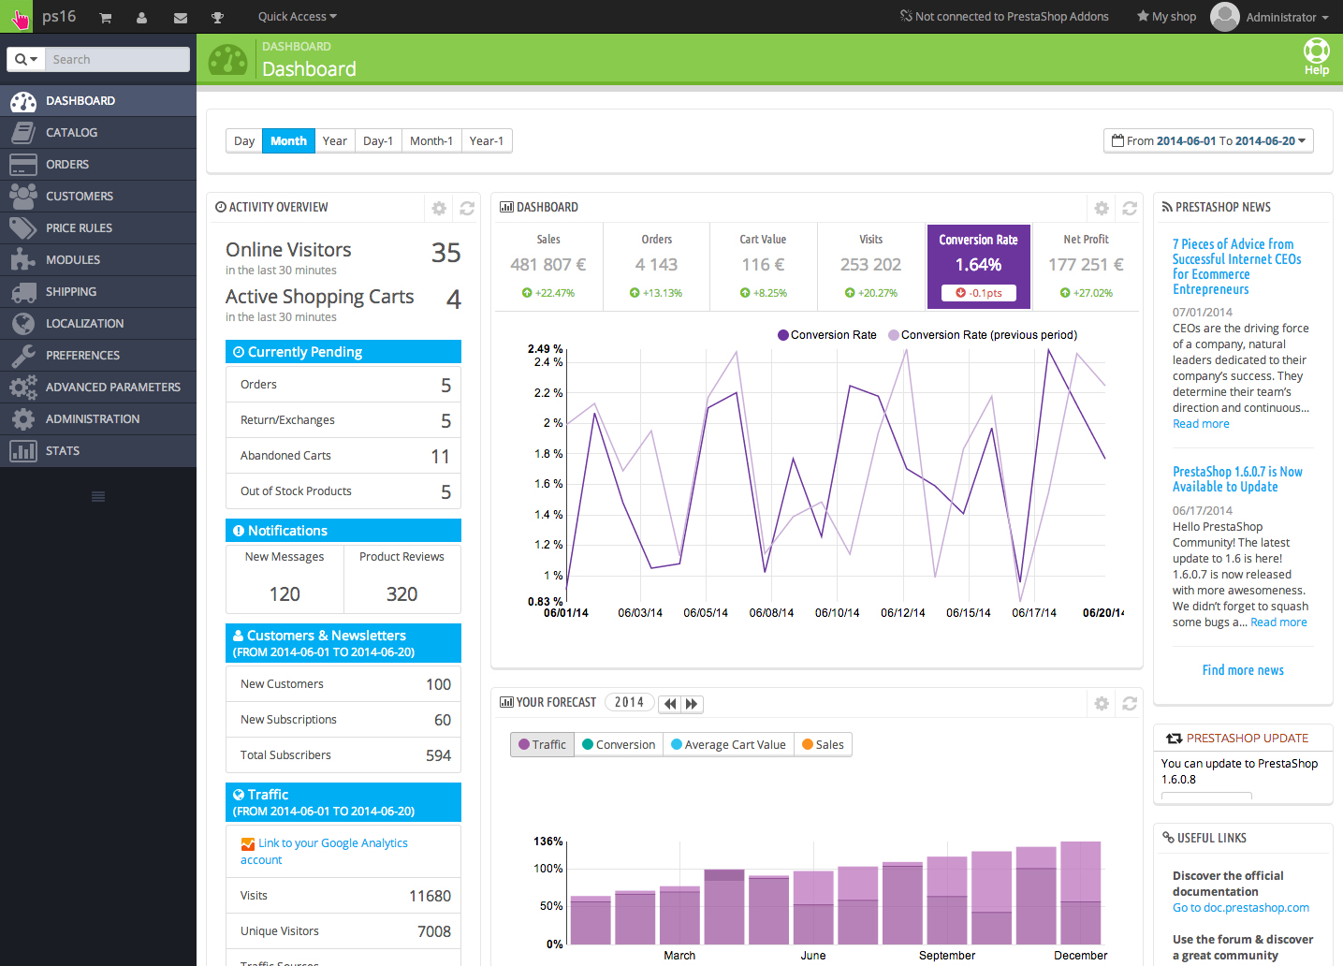
Task: Toggle Sales forecast series
Action: click(x=824, y=745)
